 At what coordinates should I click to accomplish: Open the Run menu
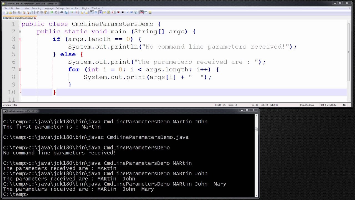(77, 8)
